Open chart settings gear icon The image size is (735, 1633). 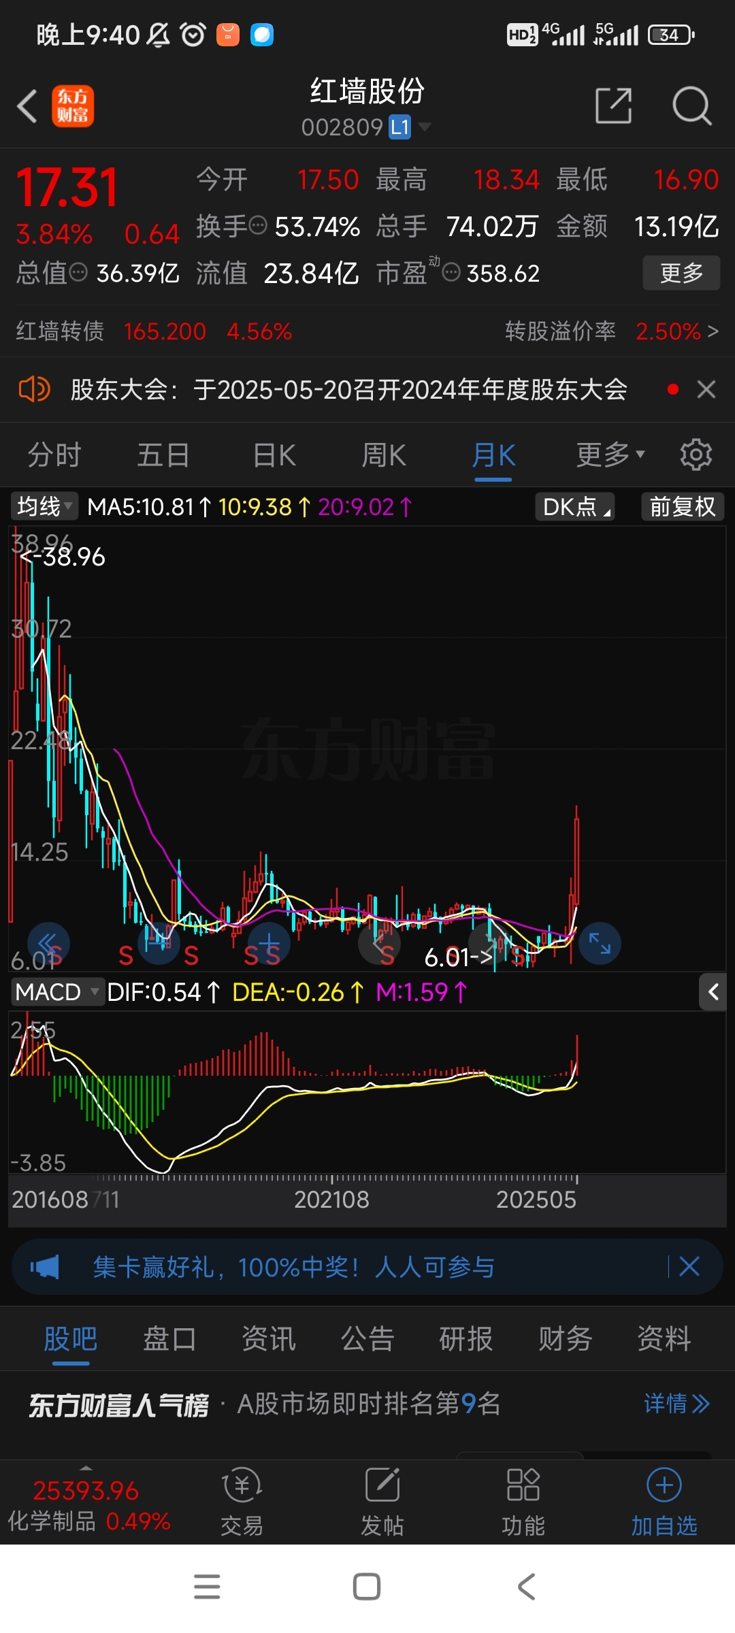click(x=696, y=454)
